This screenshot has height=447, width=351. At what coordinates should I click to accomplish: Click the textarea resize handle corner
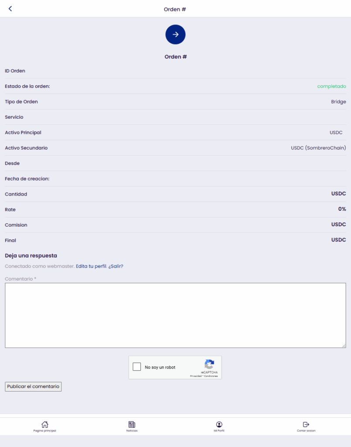coord(344,346)
